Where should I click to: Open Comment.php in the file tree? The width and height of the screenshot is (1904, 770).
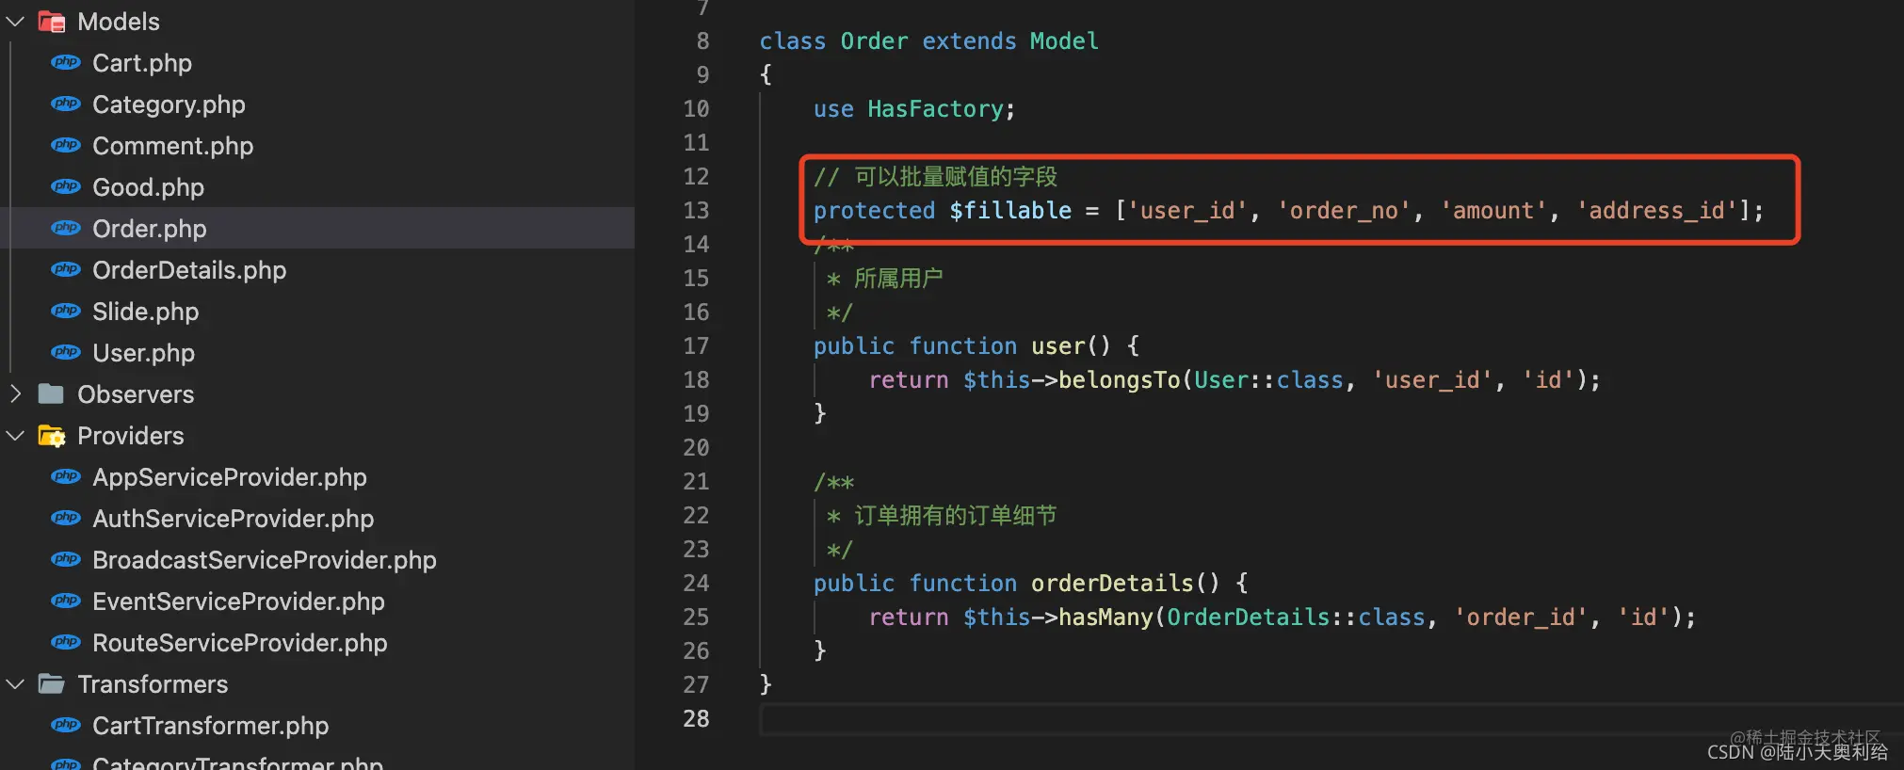[x=172, y=146]
